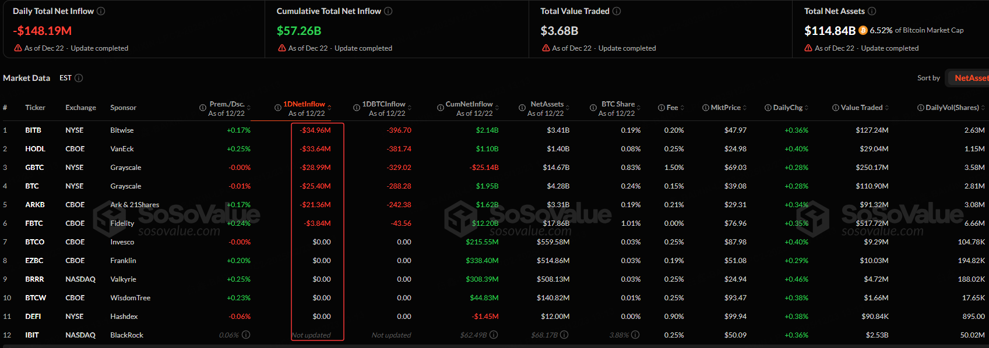Open the BTCO ticker link
The width and height of the screenshot is (989, 348).
[x=35, y=242]
